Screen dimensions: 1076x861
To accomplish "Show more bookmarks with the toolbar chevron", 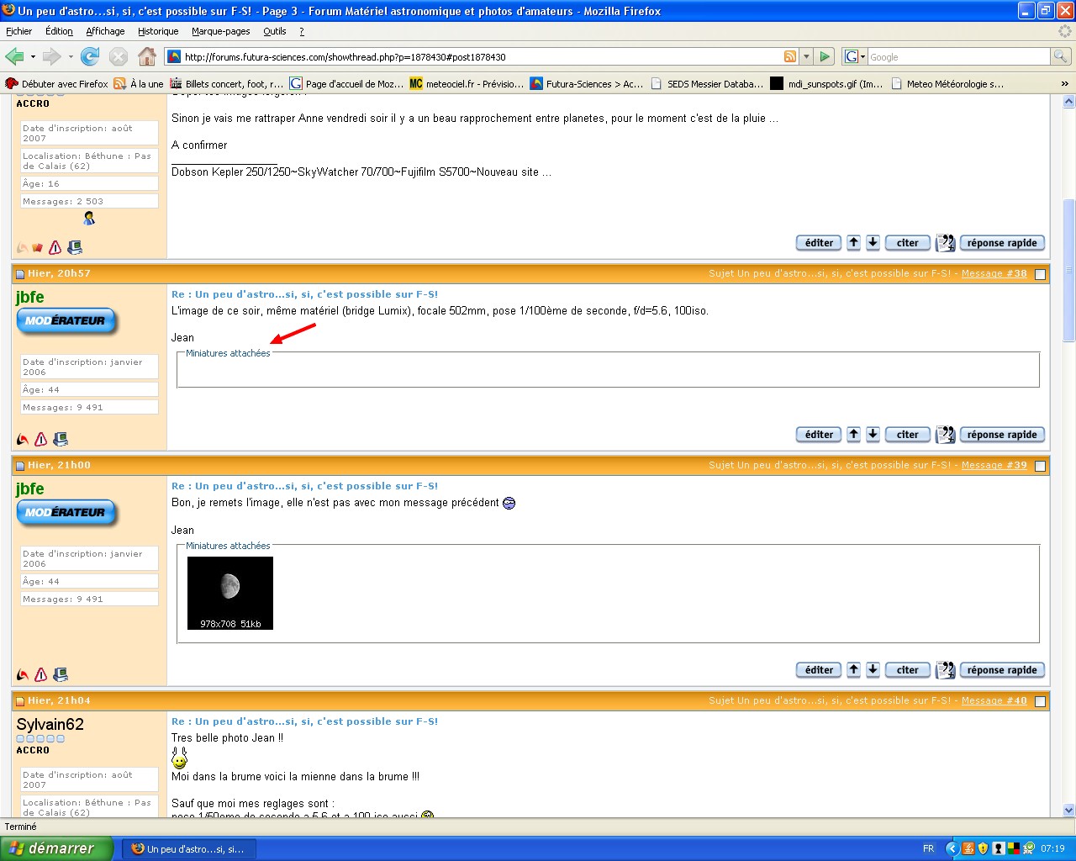I will [1065, 83].
